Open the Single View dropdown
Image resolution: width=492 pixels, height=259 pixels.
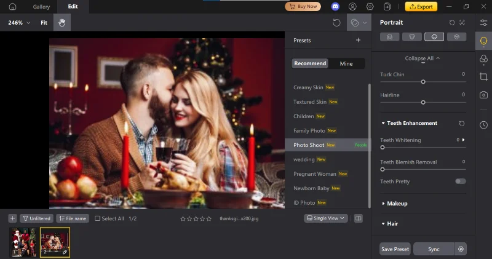tap(326, 218)
